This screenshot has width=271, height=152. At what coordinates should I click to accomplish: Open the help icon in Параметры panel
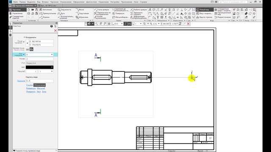click(x=52, y=26)
